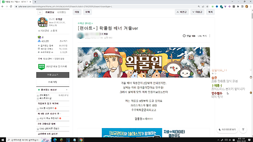The height and width of the screenshot is (142, 253).
Task: Reload the page with the refresh icon
Action: point(11,6)
